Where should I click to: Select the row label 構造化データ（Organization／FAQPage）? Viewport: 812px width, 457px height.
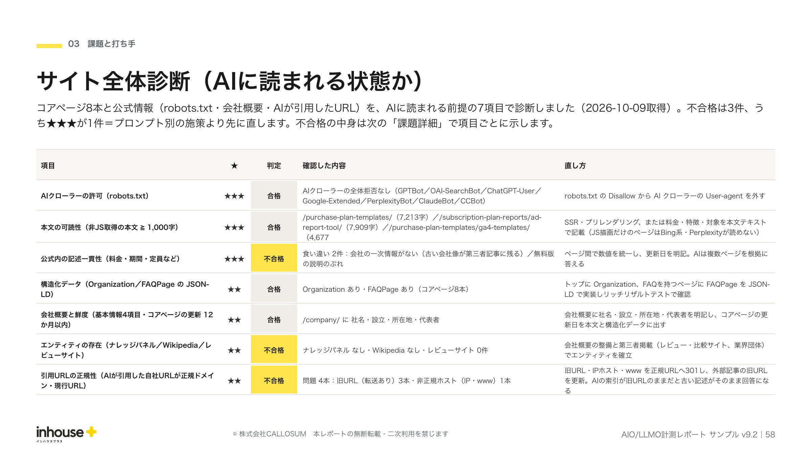click(125, 289)
